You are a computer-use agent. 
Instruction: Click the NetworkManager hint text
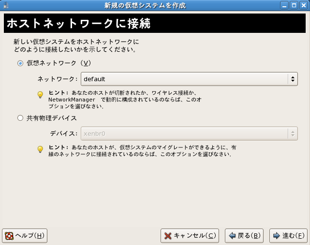[125, 100]
